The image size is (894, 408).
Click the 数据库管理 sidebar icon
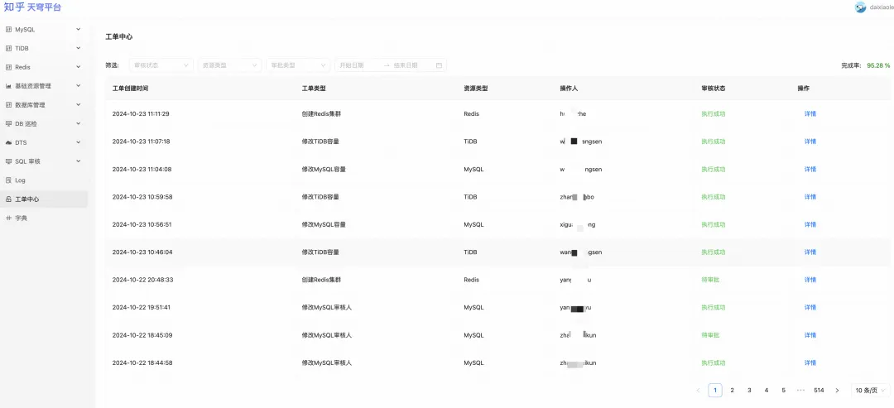point(8,105)
